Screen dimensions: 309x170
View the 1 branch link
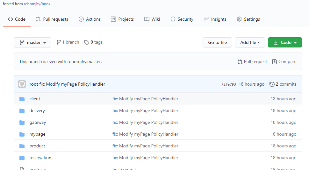tap(68, 42)
